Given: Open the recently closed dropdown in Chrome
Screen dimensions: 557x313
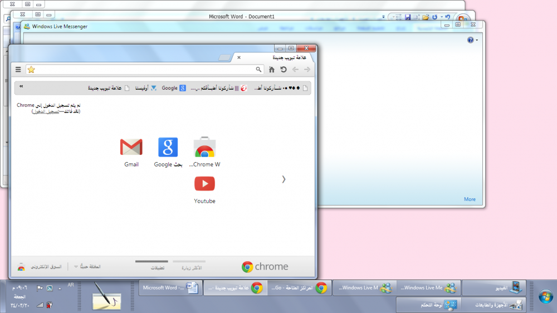Looking at the screenshot, I should click(x=87, y=267).
